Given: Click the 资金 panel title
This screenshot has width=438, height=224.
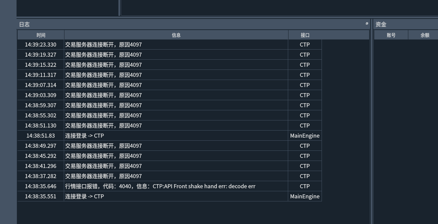Looking at the screenshot, I should coord(381,24).
